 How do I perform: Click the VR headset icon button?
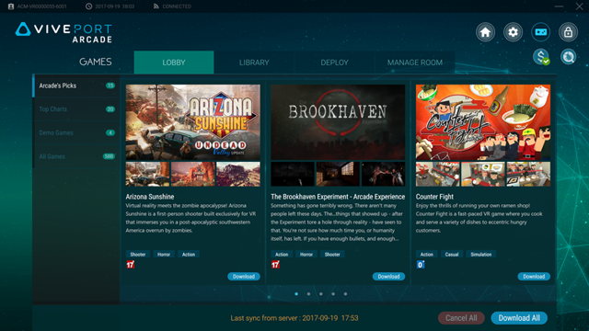click(540, 32)
